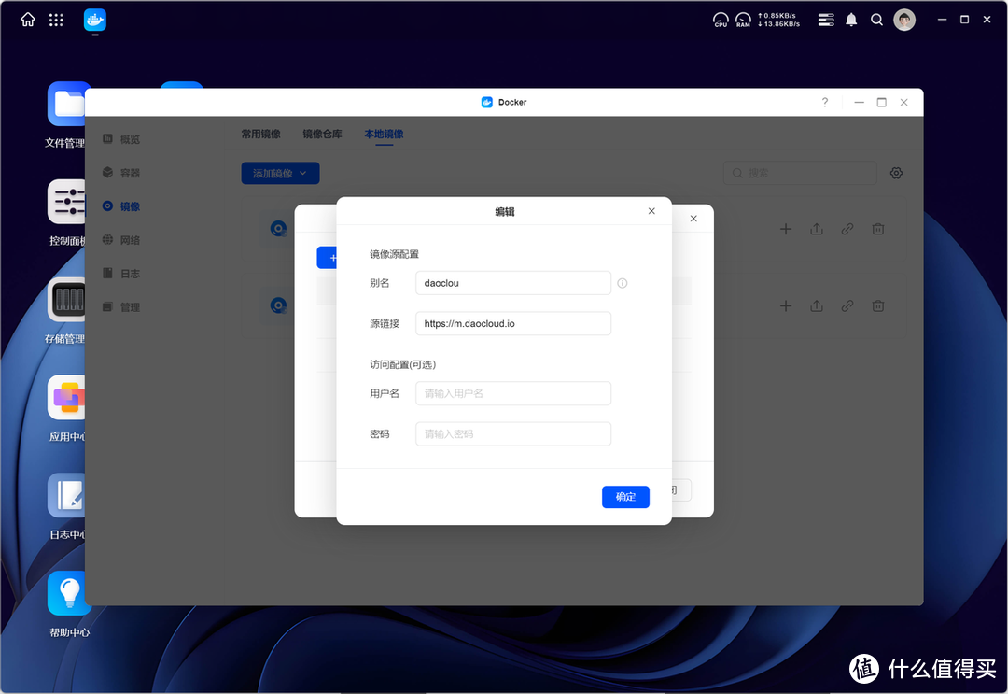Export the image using the upload icon
This screenshot has height=694, width=1008.
(x=816, y=229)
